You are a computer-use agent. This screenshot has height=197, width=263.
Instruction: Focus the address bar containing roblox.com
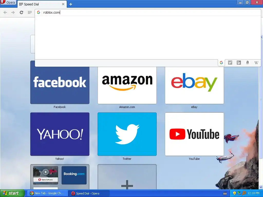pos(148,12)
